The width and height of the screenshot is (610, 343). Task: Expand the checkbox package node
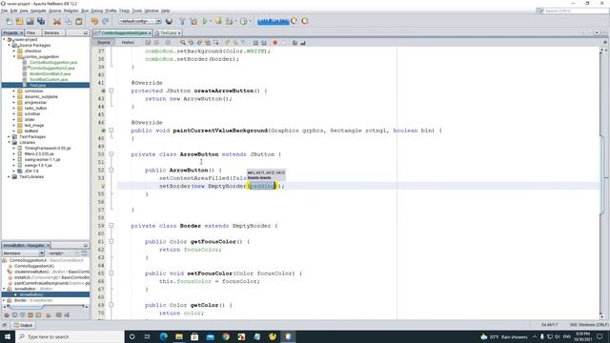[14, 50]
